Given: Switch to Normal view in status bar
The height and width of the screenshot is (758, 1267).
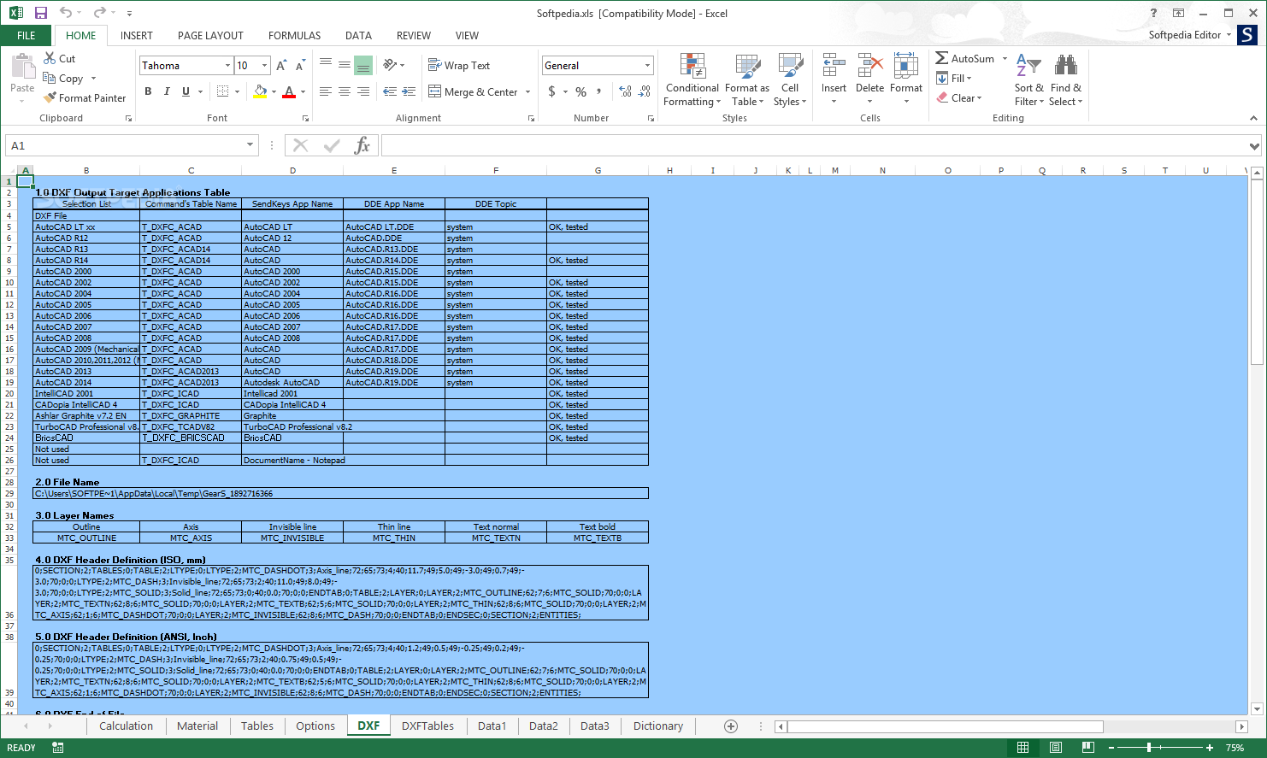Looking at the screenshot, I should [1023, 748].
